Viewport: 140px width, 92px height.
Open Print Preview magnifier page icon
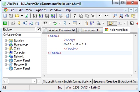67,16
